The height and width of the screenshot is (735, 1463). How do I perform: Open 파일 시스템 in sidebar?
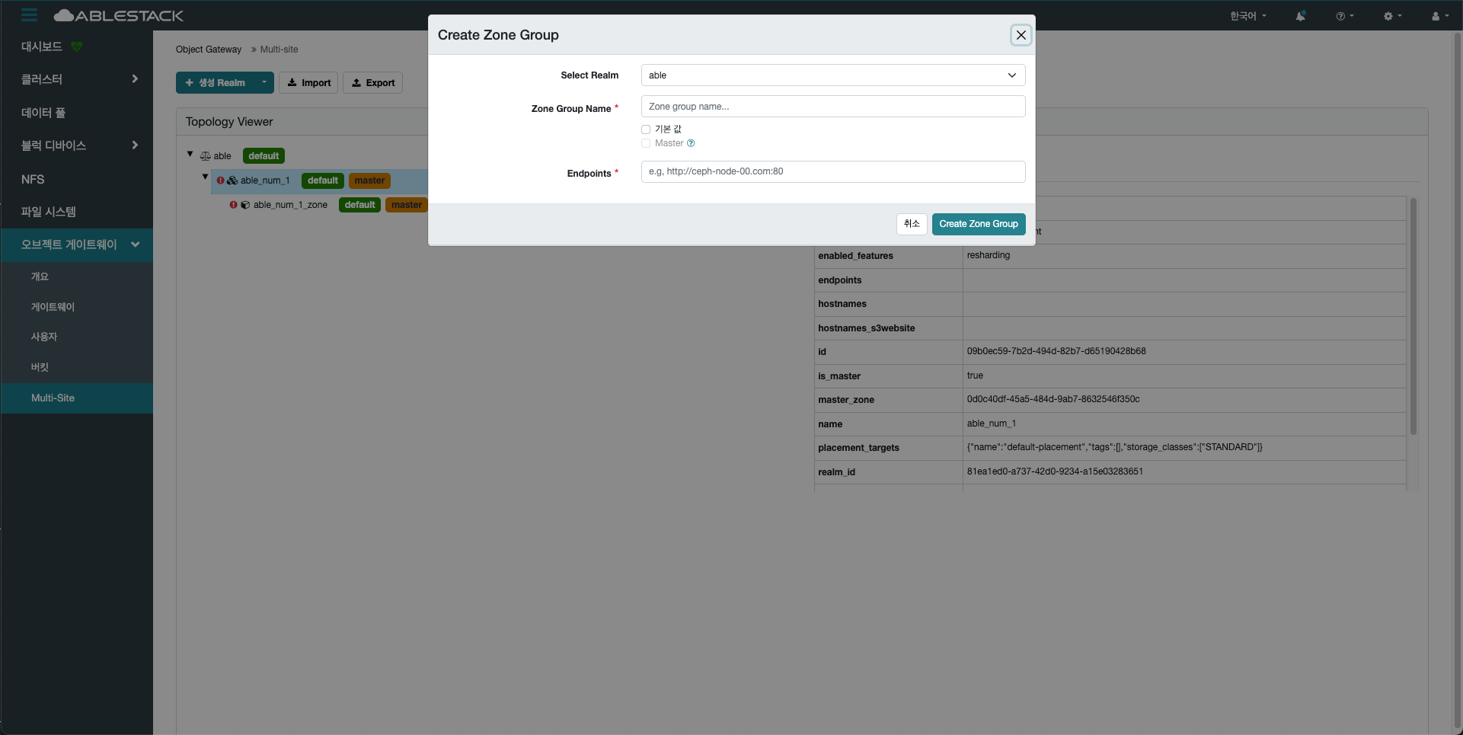click(49, 212)
